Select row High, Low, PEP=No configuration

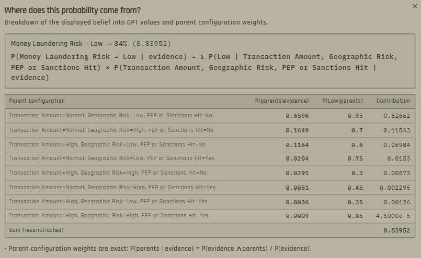click(210, 145)
